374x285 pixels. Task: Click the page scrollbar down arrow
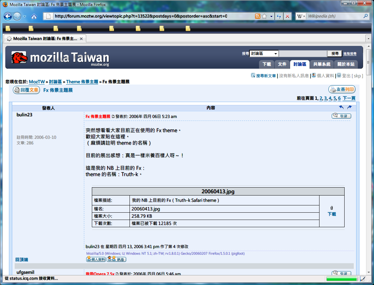click(369, 272)
